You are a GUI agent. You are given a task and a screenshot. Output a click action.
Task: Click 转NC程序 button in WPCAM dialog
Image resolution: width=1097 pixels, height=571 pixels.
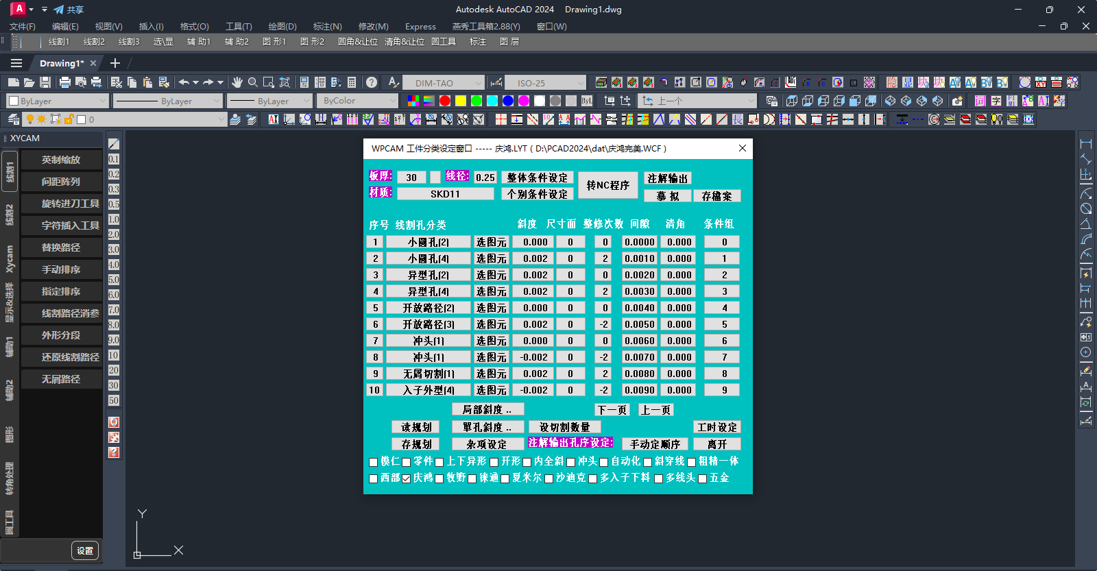click(x=608, y=185)
